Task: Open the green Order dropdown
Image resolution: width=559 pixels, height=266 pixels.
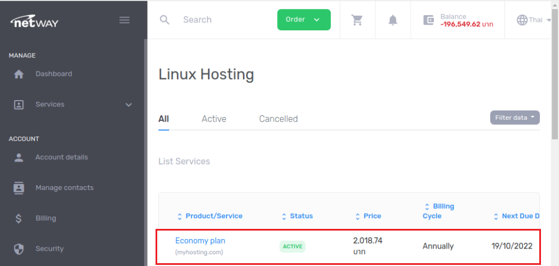Action: point(304,20)
